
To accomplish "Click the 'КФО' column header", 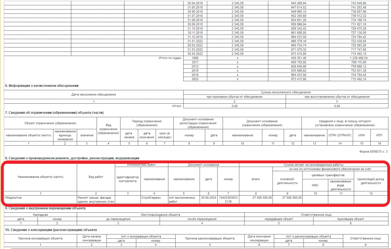I will pyautogui.click(x=315, y=185).
